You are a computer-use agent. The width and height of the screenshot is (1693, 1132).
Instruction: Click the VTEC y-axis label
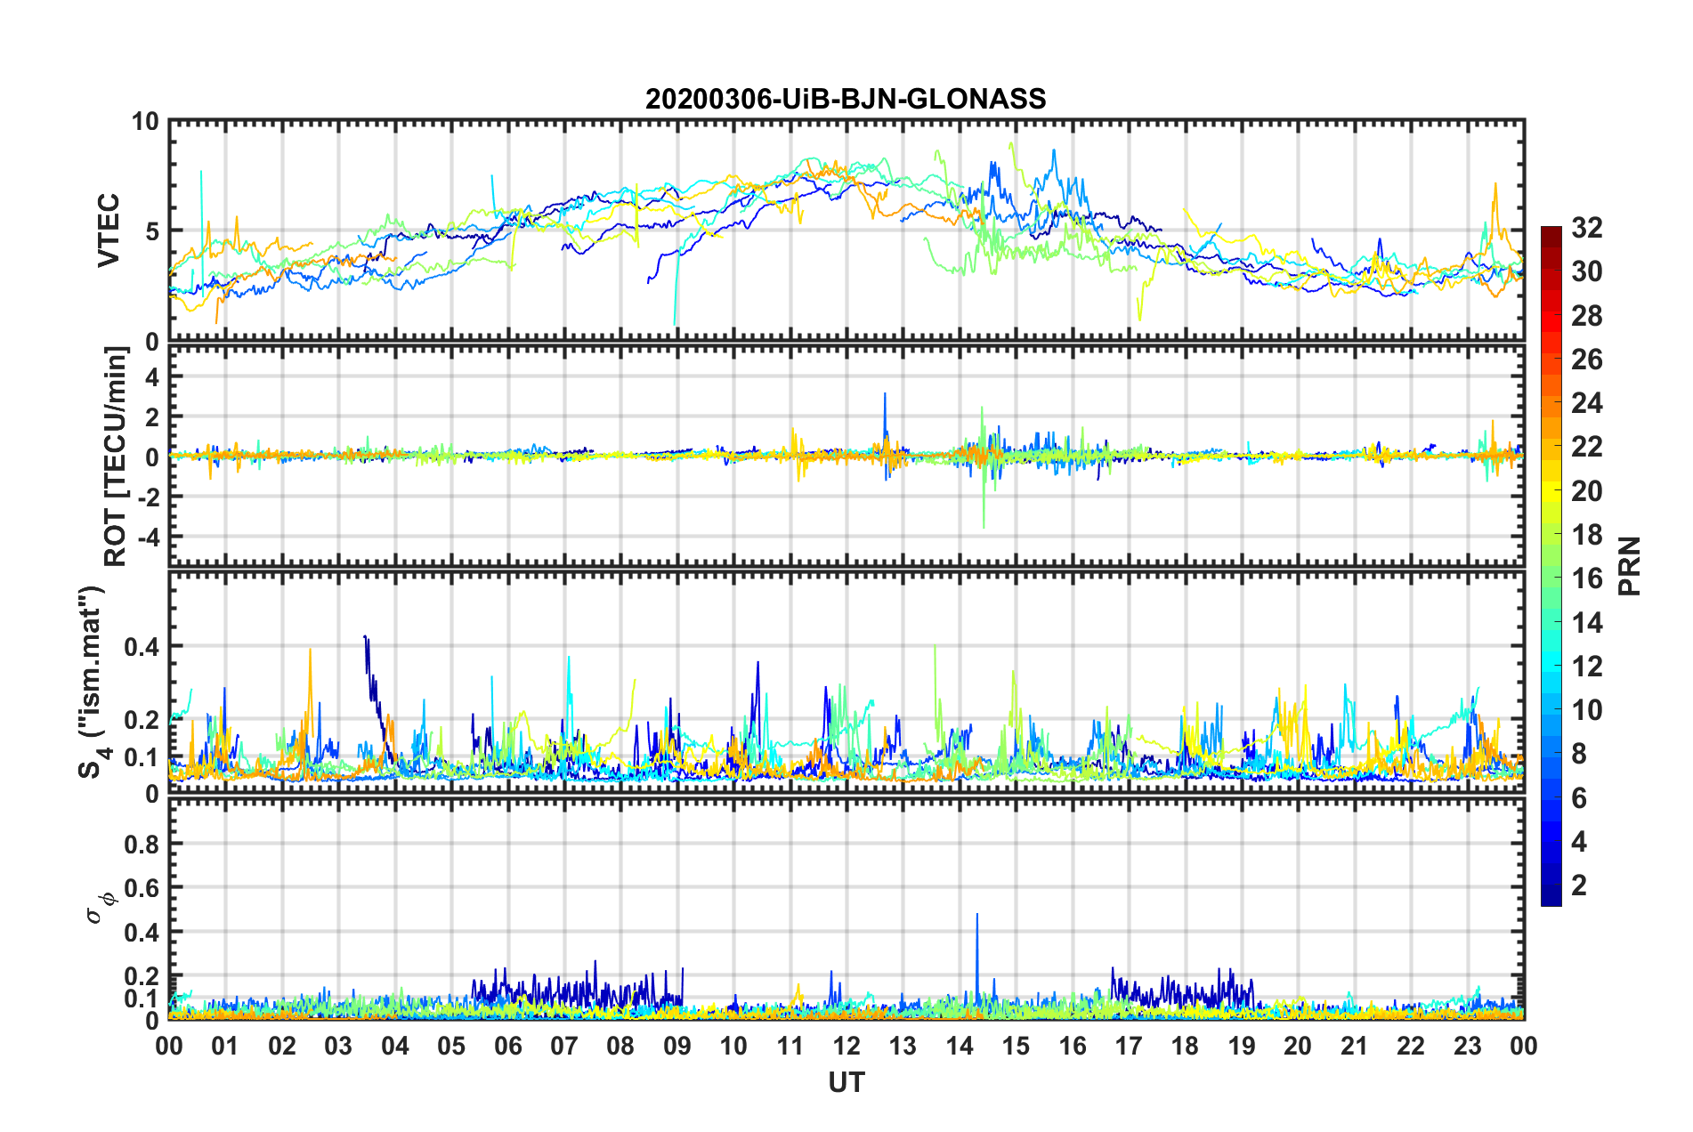(x=109, y=230)
